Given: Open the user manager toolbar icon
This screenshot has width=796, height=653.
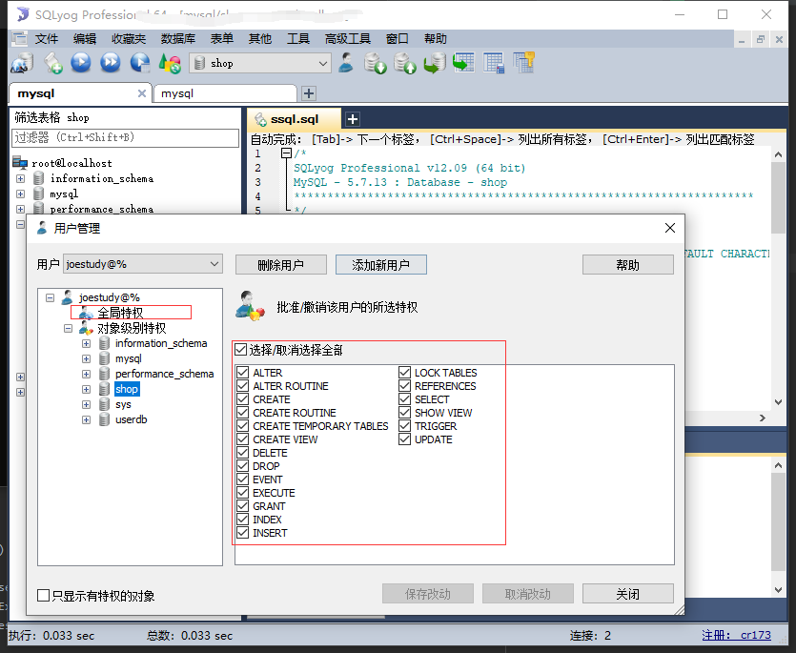Looking at the screenshot, I should (x=346, y=63).
